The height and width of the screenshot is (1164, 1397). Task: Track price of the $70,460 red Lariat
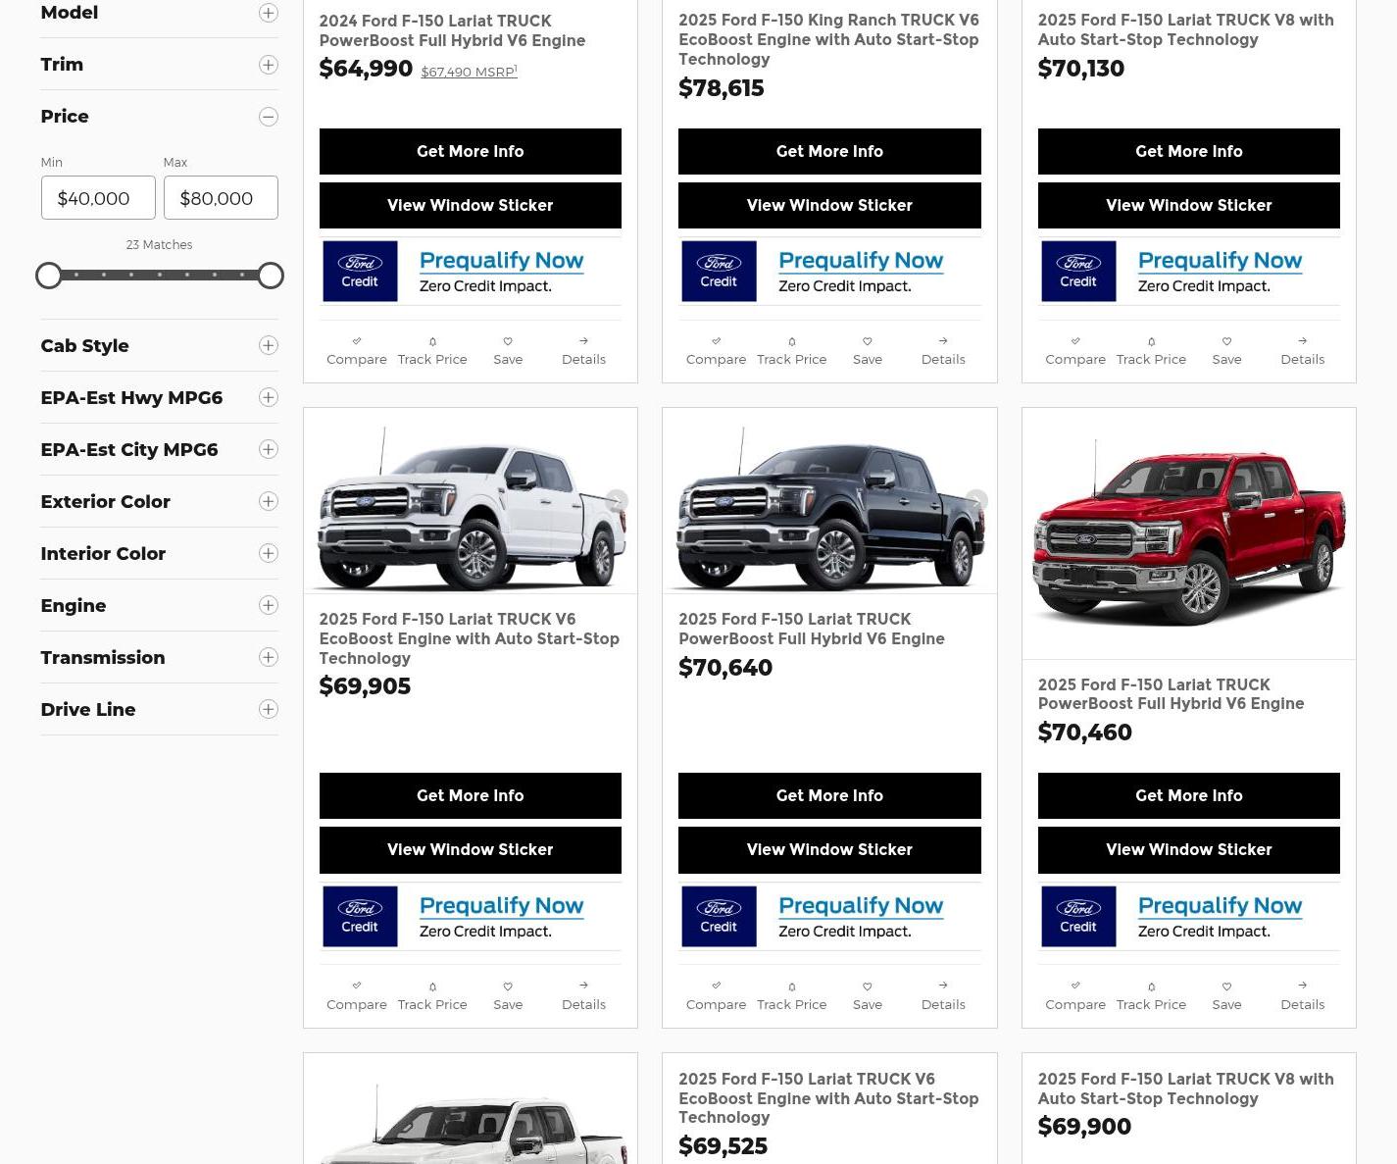(1151, 996)
